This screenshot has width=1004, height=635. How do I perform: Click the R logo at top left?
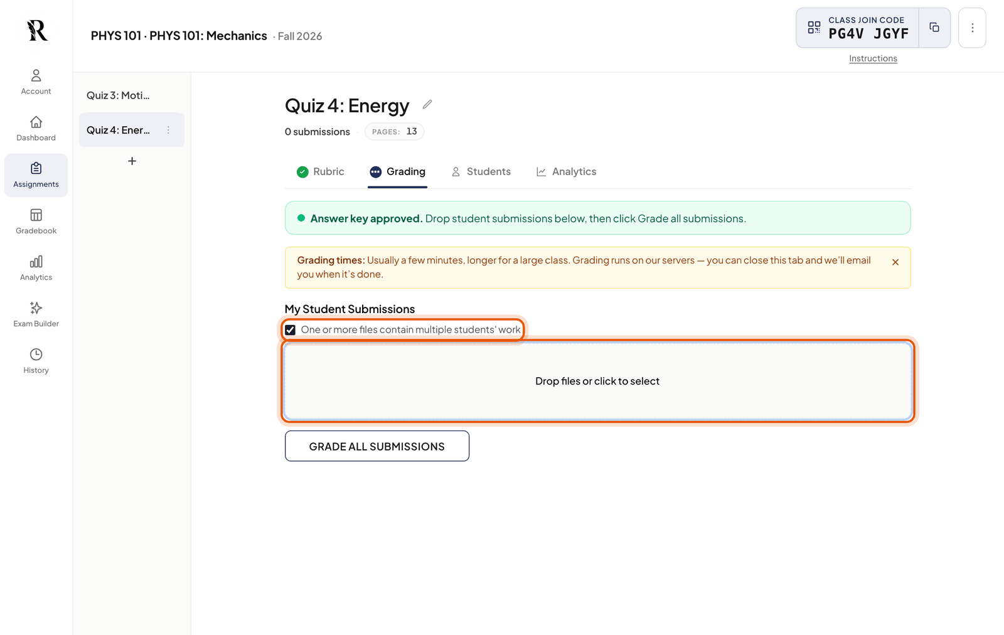[x=37, y=30]
